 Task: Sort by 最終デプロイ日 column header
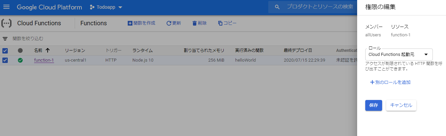click(298, 50)
